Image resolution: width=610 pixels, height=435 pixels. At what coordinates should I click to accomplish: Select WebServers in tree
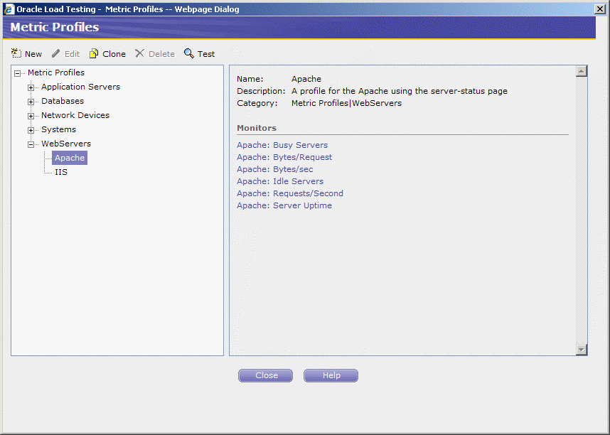(x=65, y=144)
